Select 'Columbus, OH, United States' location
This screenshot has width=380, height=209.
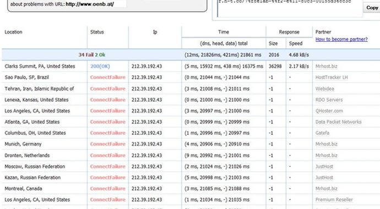pos(35,133)
